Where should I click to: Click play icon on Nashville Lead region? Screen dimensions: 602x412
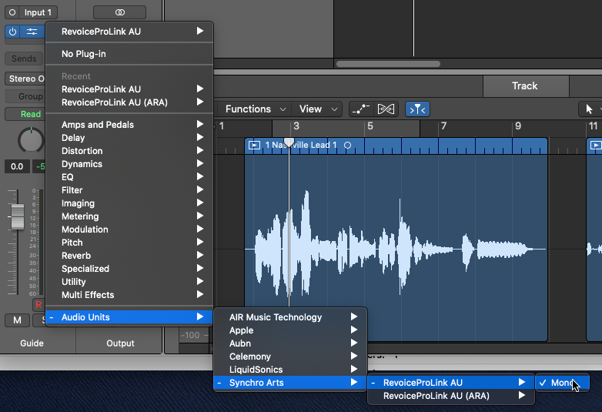(x=254, y=145)
